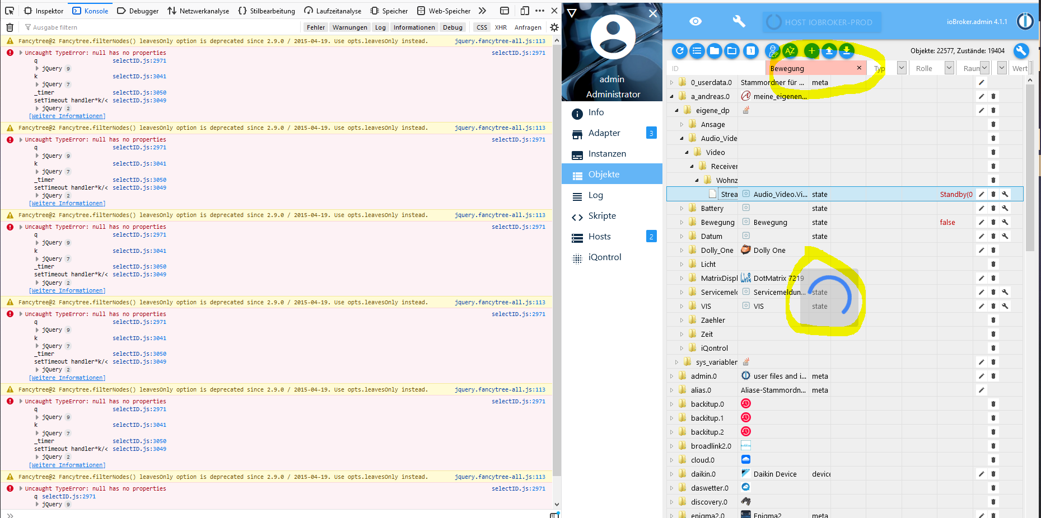Add a new object with the plus button
1041x518 pixels.
tap(811, 51)
